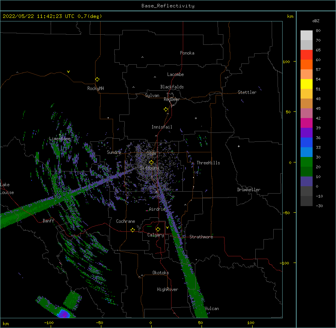
Task: Click the timestamp 2022/05/22 11:42:23 UTC
Action: coord(38,16)
